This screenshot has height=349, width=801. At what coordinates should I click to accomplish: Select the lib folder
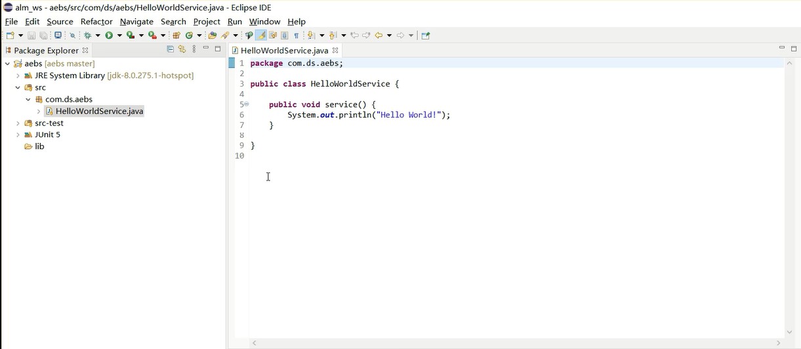(39, 146)
